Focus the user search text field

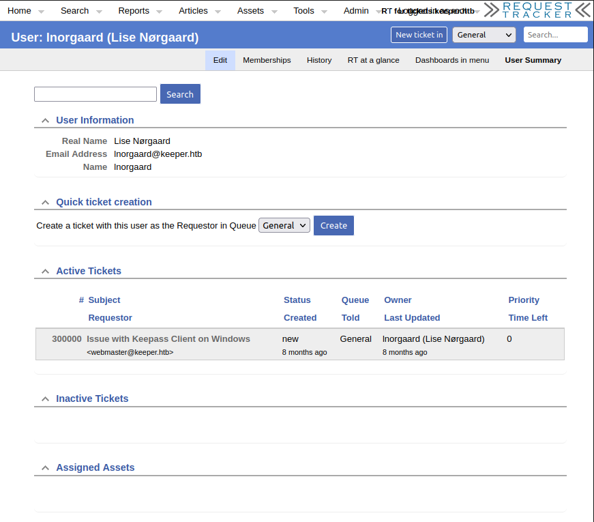[95, 94]
